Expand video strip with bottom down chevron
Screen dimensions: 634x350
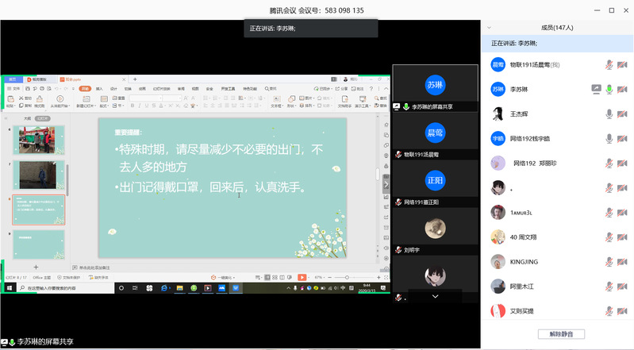tap(435, 296)
